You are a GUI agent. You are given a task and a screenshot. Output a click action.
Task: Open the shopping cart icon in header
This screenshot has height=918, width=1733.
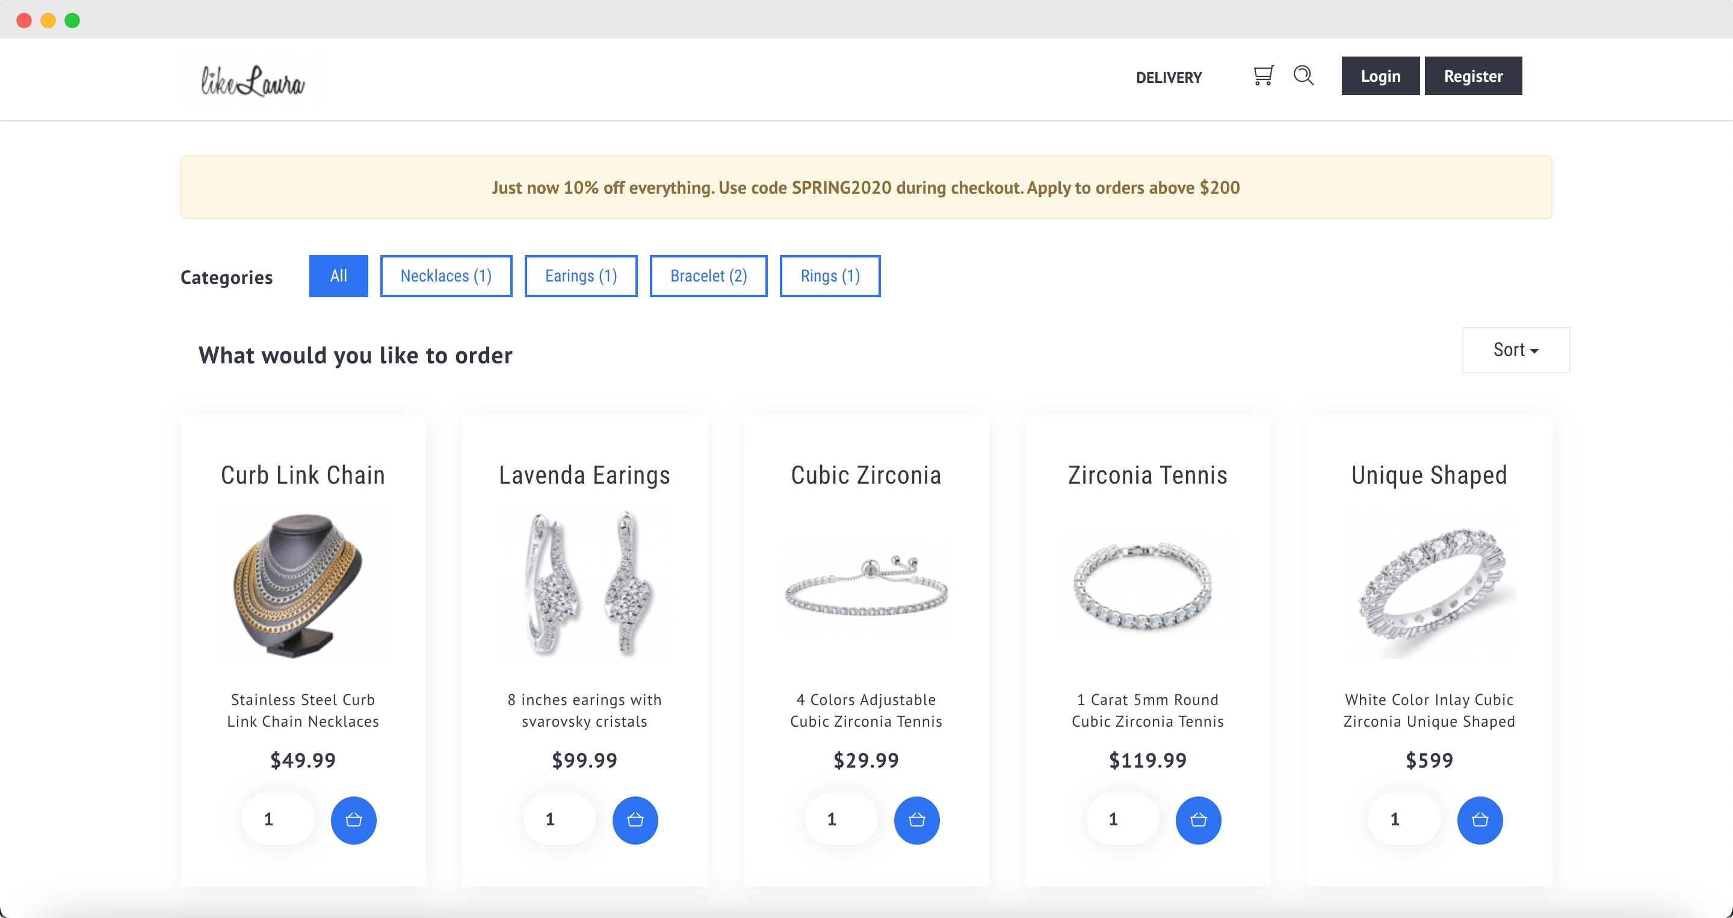[1263, 75]
